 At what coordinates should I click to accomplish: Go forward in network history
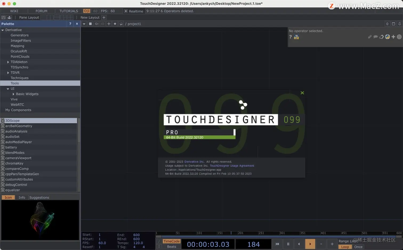click(x=103, y=24)
